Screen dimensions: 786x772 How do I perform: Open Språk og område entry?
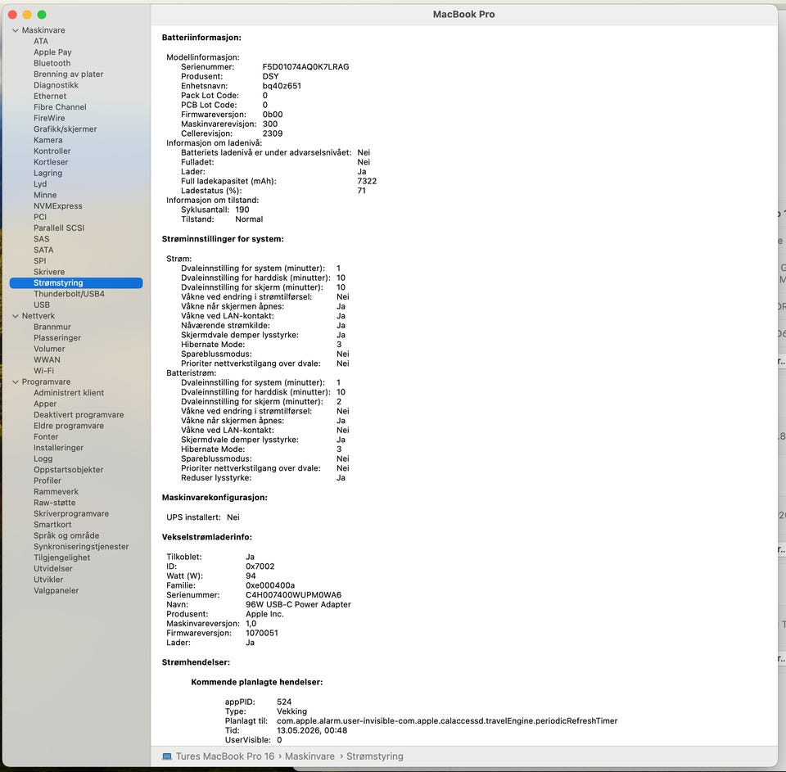pyautogui.click(x=66, y=536)
